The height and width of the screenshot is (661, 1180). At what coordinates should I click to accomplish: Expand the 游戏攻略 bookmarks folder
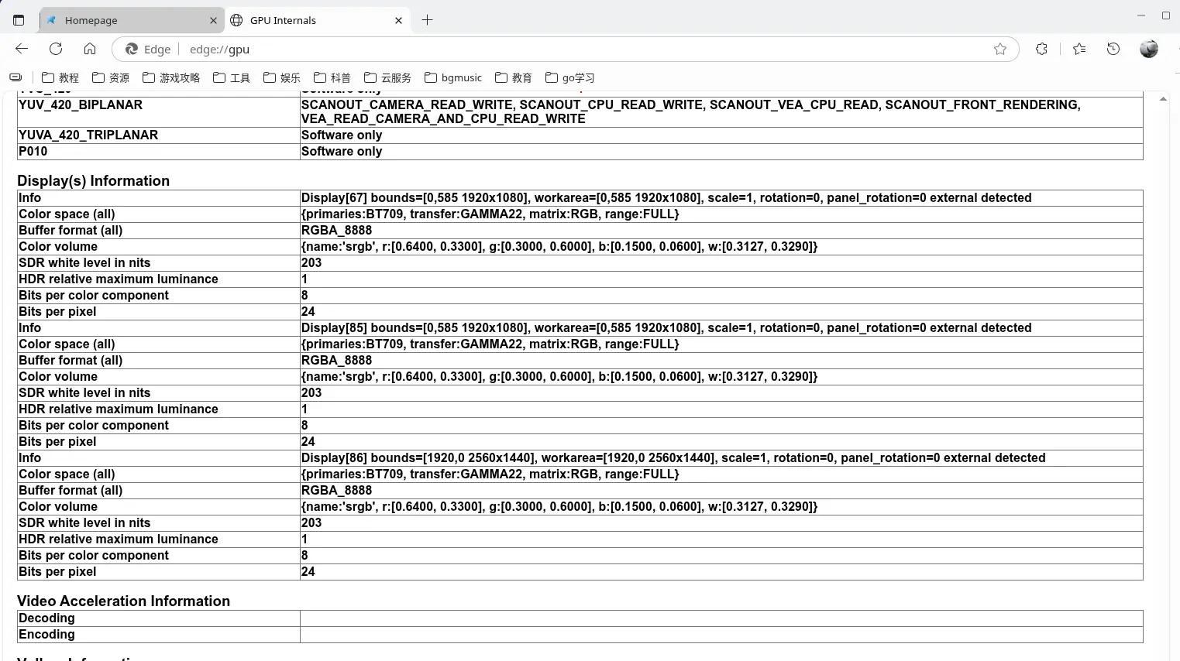(x=171, y=77)
